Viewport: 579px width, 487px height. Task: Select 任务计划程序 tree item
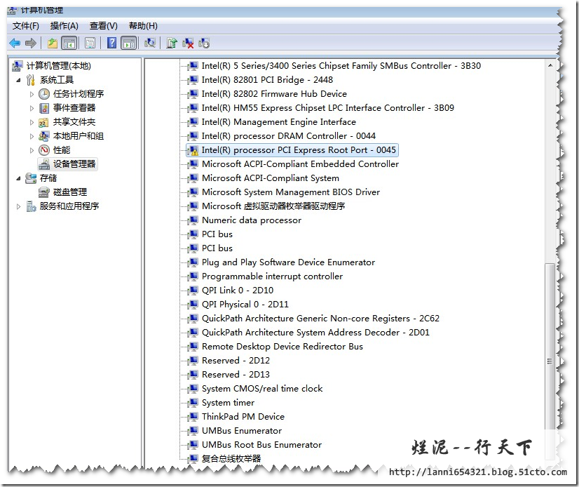pos(79,94)
